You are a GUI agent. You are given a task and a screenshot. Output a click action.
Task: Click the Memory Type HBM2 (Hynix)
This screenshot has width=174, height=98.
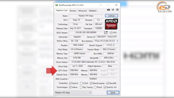(x=79, y=53)
